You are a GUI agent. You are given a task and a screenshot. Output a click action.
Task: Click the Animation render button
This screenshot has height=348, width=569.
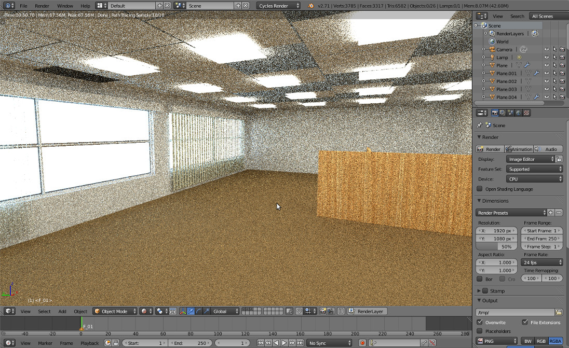519,149
